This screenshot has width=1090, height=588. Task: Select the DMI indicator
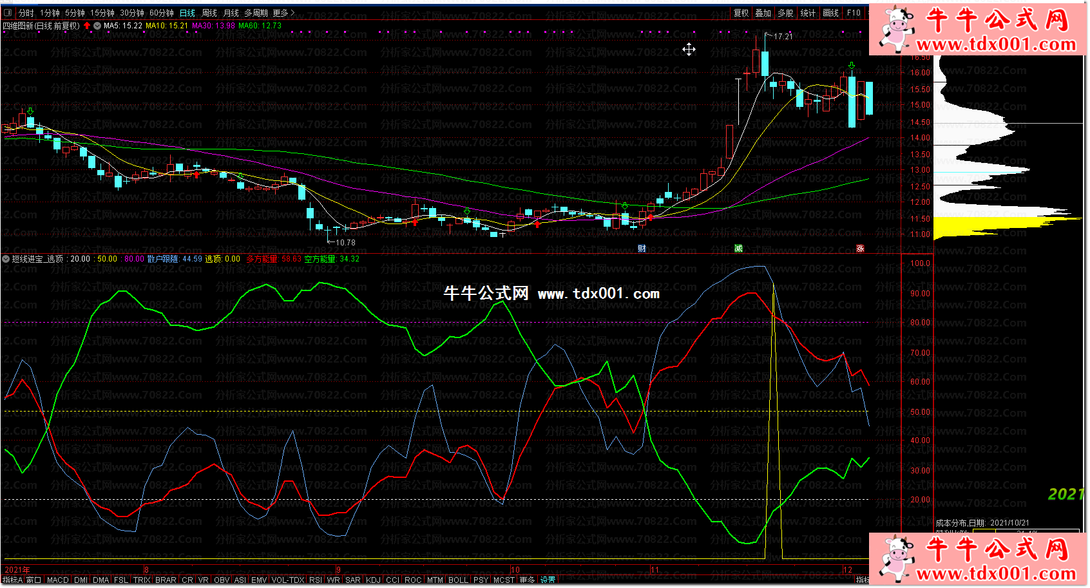[x=81, y=580]
